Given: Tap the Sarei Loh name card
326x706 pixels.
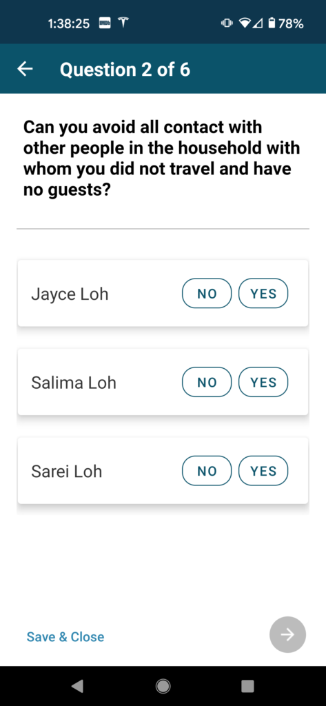Looking at the screenshot, I should [163, 470].
